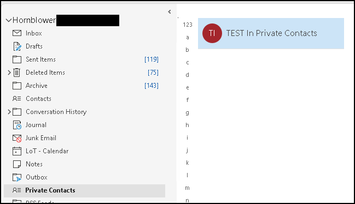Click the TI contact avatar circle
Image resolution: width=355 pixels, height=204 pixels.
212,33
